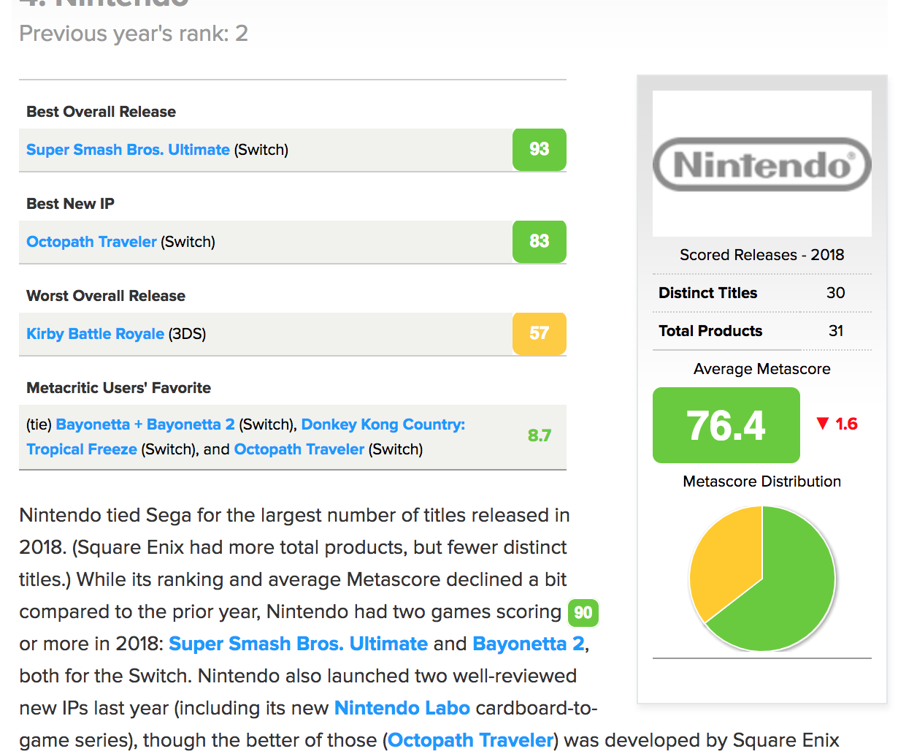Click the inline green 90 score badge
898x754 pixels.
pos(583,612)
